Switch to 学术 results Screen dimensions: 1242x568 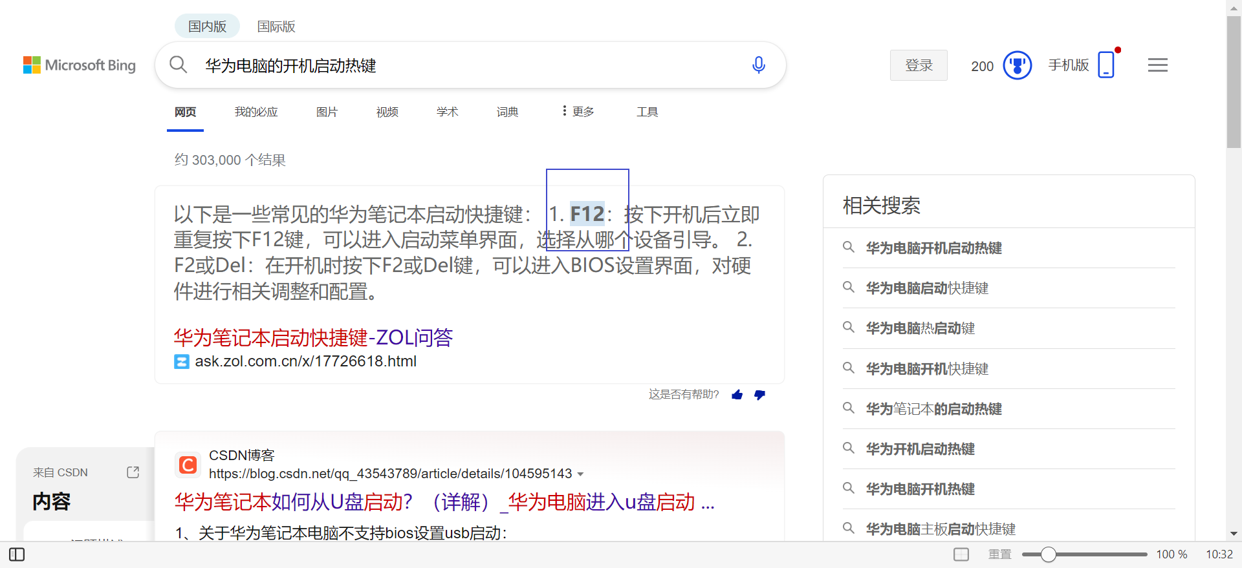[x=447, y=112]
